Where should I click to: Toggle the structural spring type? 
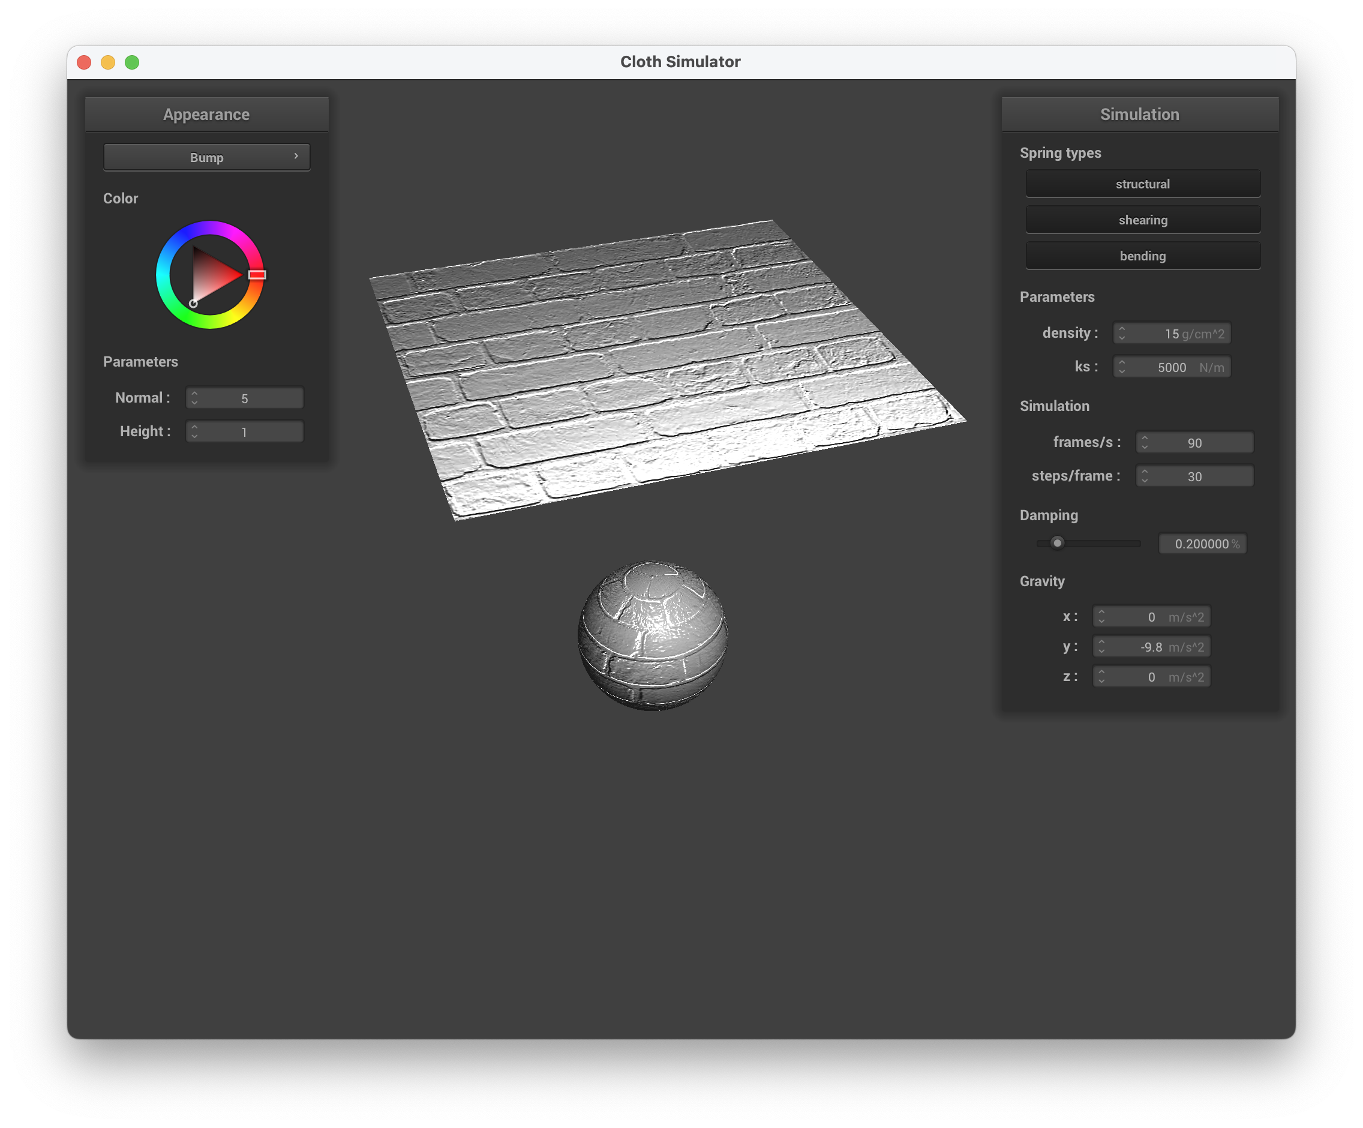tap(1142, 184)
